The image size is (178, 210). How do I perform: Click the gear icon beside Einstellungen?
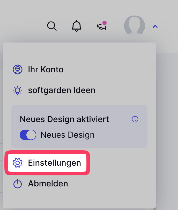click(x=18, y=163)
